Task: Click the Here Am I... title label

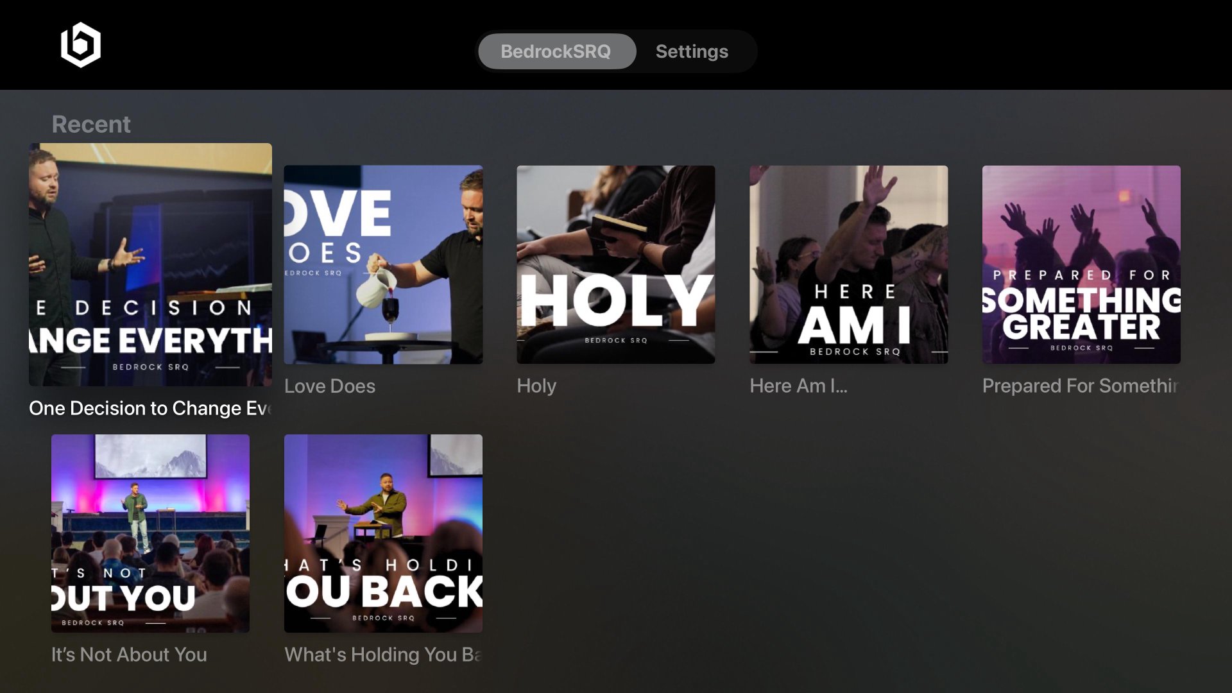Action: (798, 386)
